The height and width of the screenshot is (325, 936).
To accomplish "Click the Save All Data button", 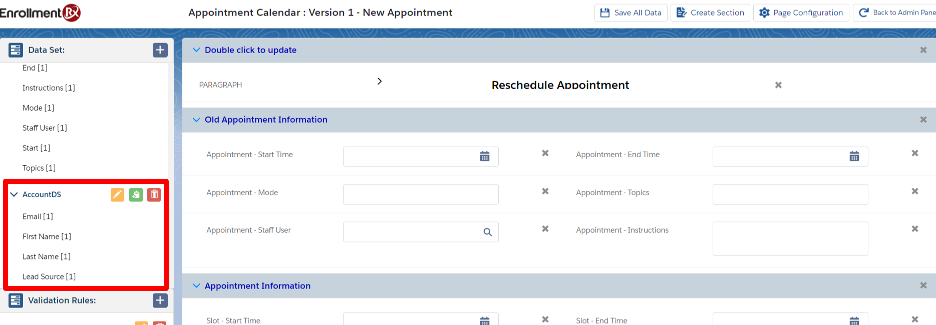I will click(x=631, y=13).
